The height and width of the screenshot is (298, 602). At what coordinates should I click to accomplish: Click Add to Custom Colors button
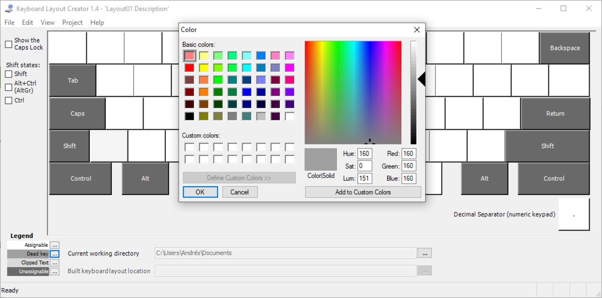click(x=363, y=192)
